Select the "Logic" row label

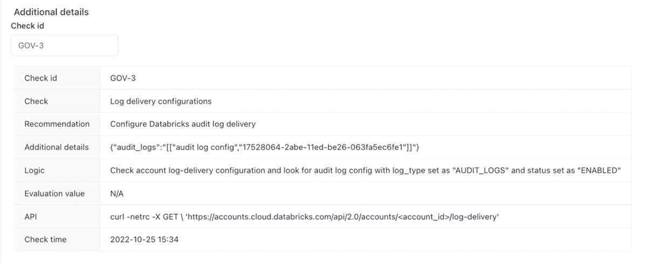pyautogui.click(x=35, y=170)
